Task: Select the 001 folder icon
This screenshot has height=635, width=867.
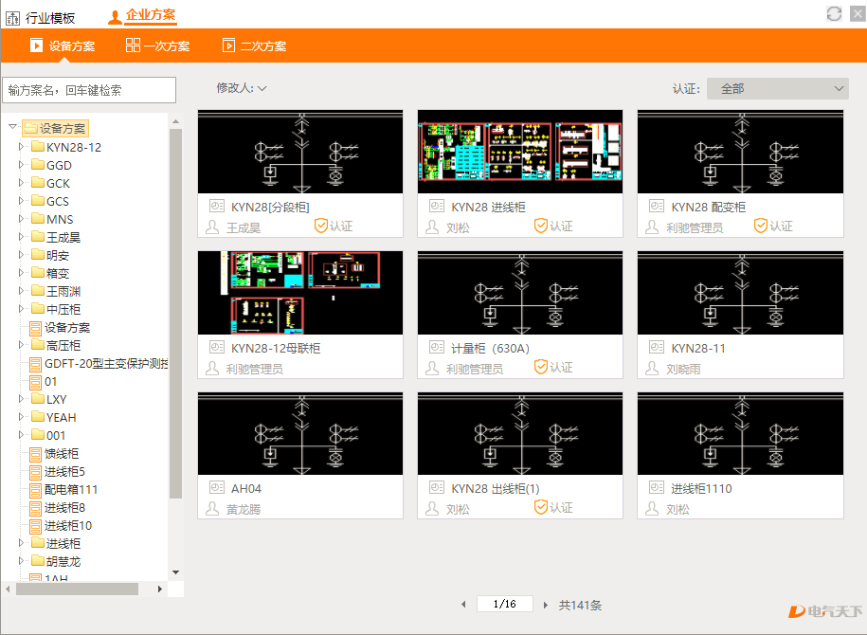Action: [x=38, y=435]
